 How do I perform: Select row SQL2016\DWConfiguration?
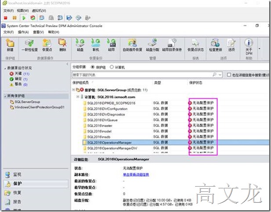click(x=176, y=109)
